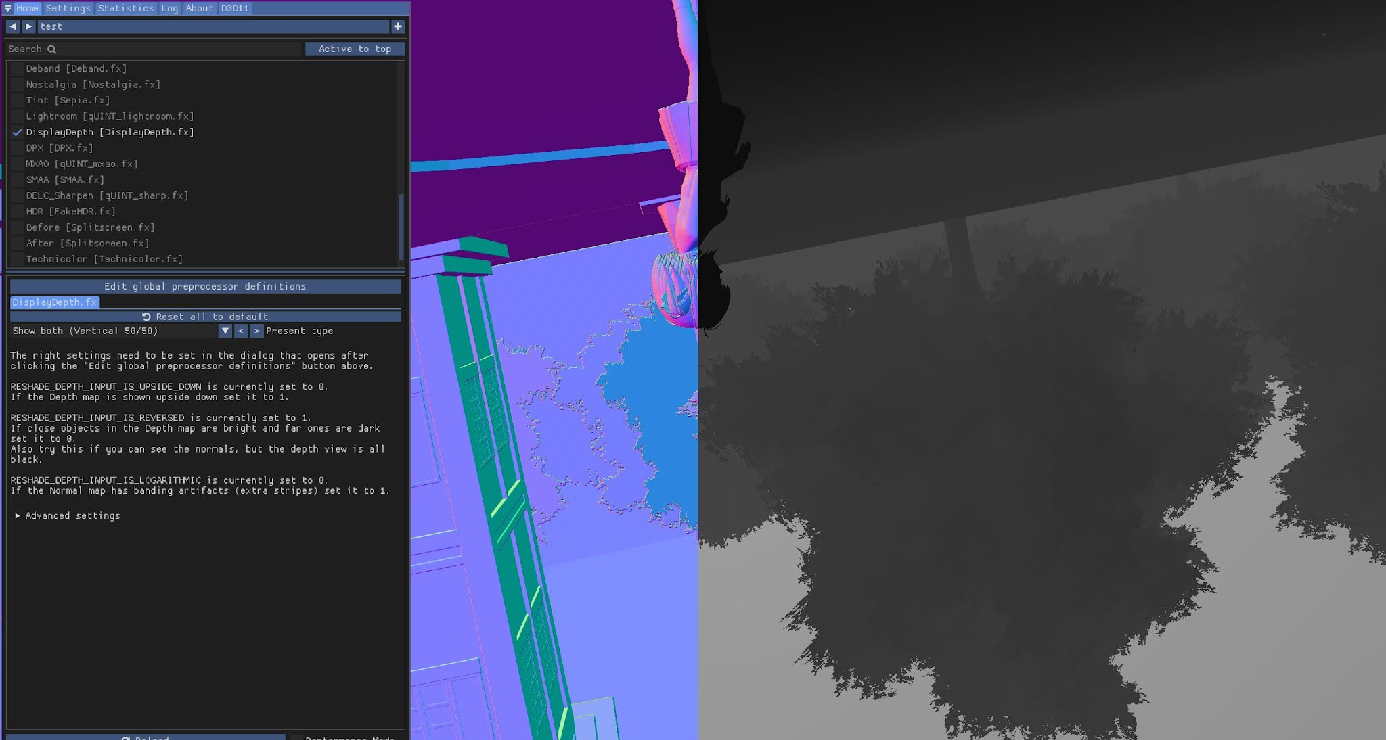Viewport: 1386px width, 740px height.
Task: Add a new preset with plus icon
Action: [x=398, y=26]
